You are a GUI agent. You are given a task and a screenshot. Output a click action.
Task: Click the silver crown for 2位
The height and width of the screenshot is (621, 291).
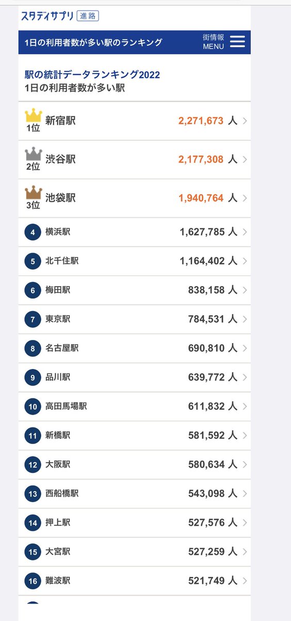click(34, 154)
